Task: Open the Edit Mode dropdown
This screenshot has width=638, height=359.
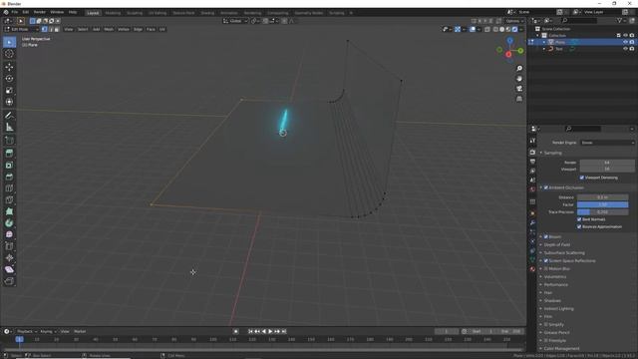Action: pos(22,29)
